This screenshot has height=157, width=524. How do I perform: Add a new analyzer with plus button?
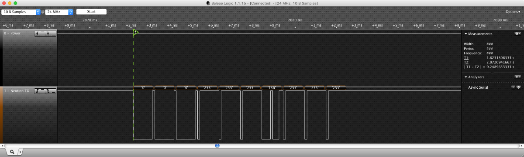(x=517, y=77)
